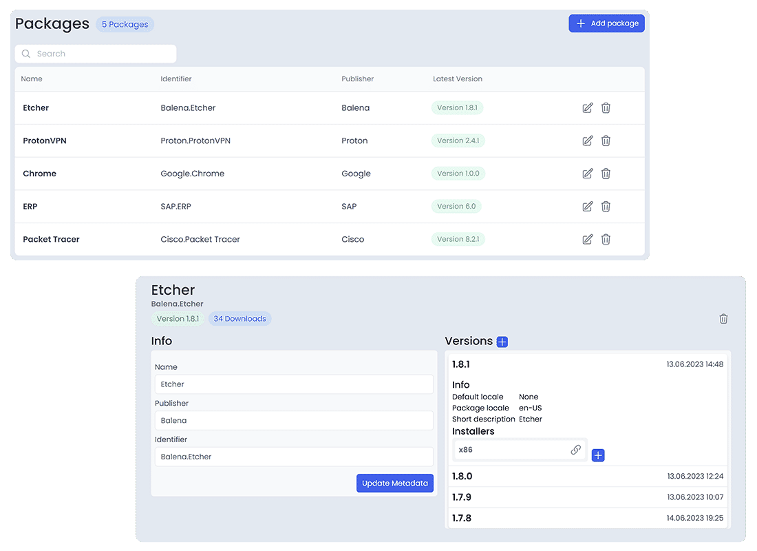
Task: Focus the package Search field
Action: click(x=96, y=54)
